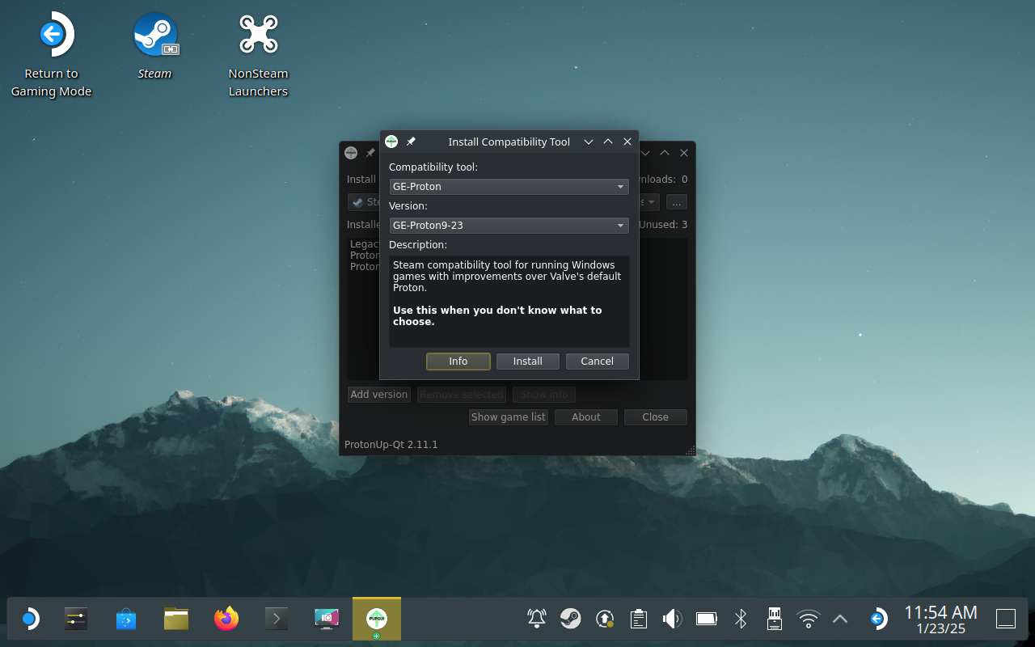Open Bluetooth settings from the system tray
This screenshot has height=647, width=1035.
(x=740, y=620)
